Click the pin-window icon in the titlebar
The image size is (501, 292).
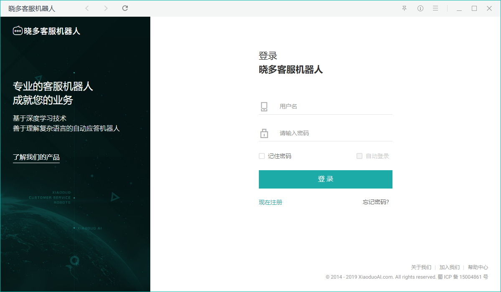[x=404, y=8]
